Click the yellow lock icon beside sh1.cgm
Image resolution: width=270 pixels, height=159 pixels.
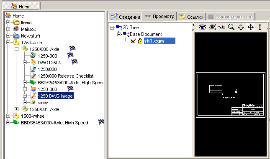click(x=140, y=41)
